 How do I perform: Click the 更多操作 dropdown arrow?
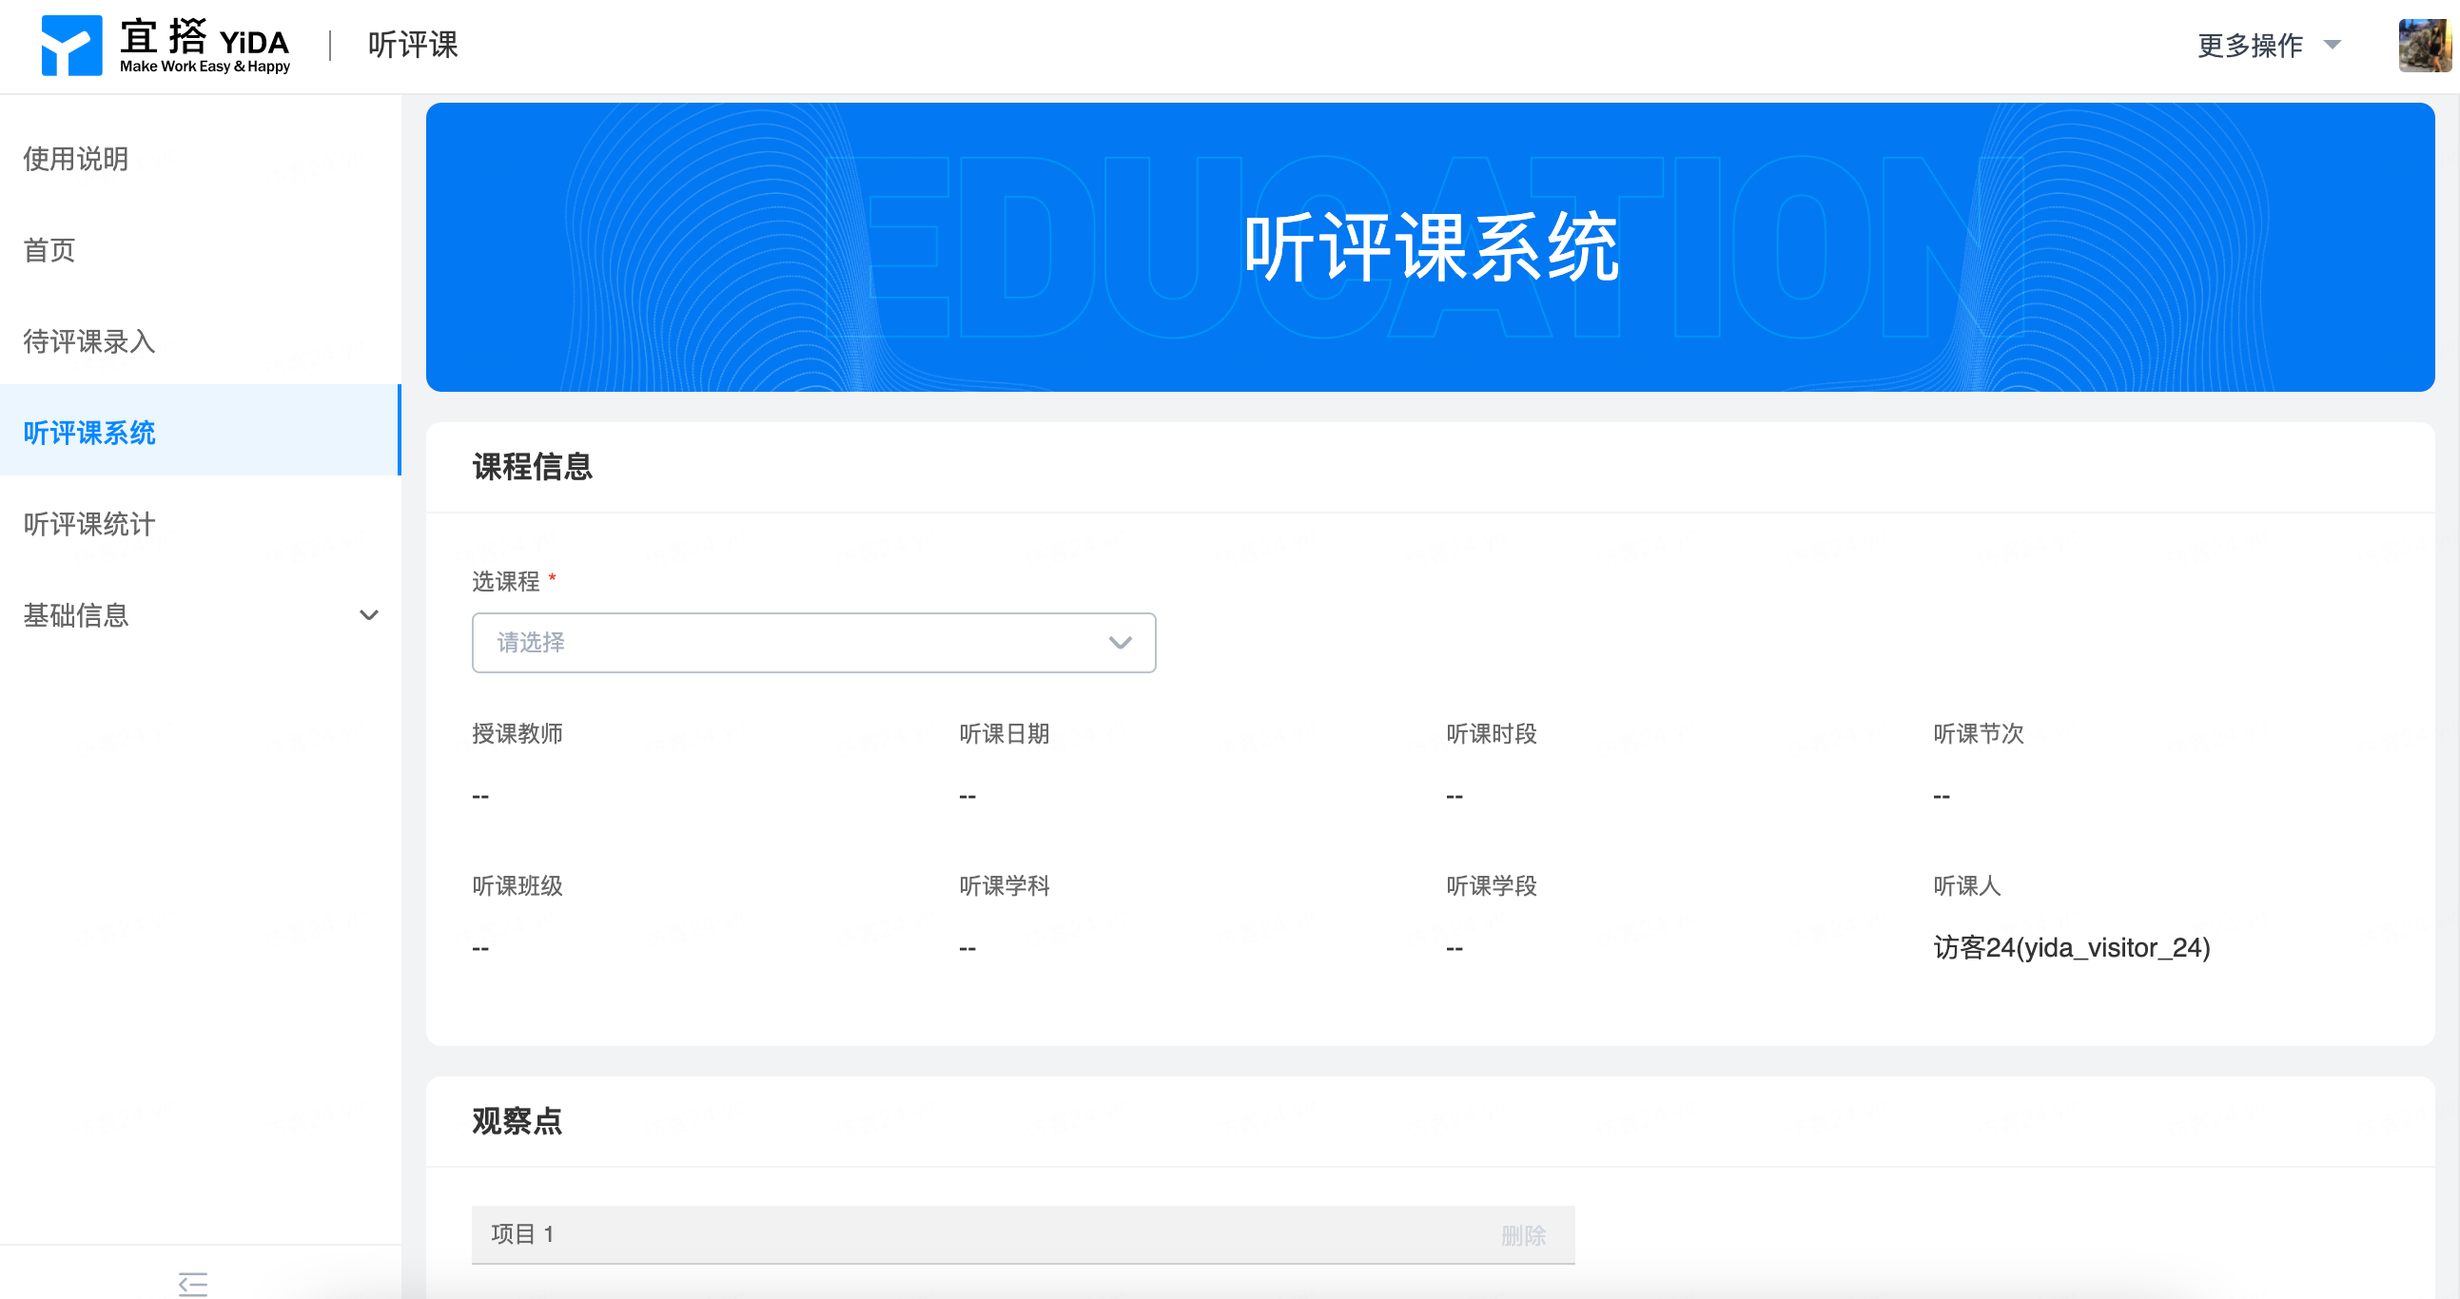point(2332,45)
